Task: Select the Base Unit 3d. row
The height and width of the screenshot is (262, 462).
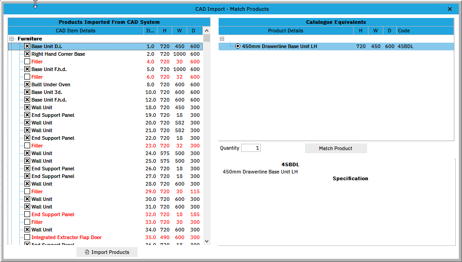Action: click(105, 92)
